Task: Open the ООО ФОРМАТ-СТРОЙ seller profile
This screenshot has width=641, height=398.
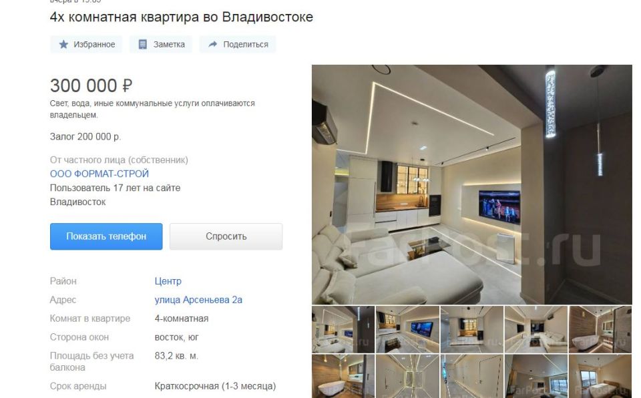Action: coord(99,174)
